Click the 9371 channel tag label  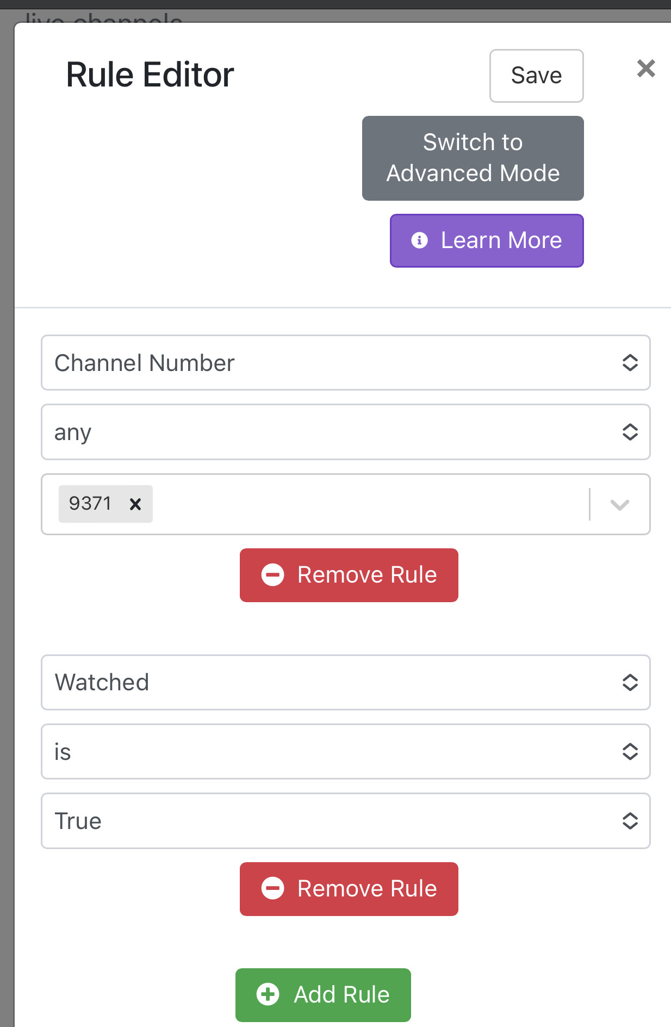pyautogui.click(x=90, y=504)
